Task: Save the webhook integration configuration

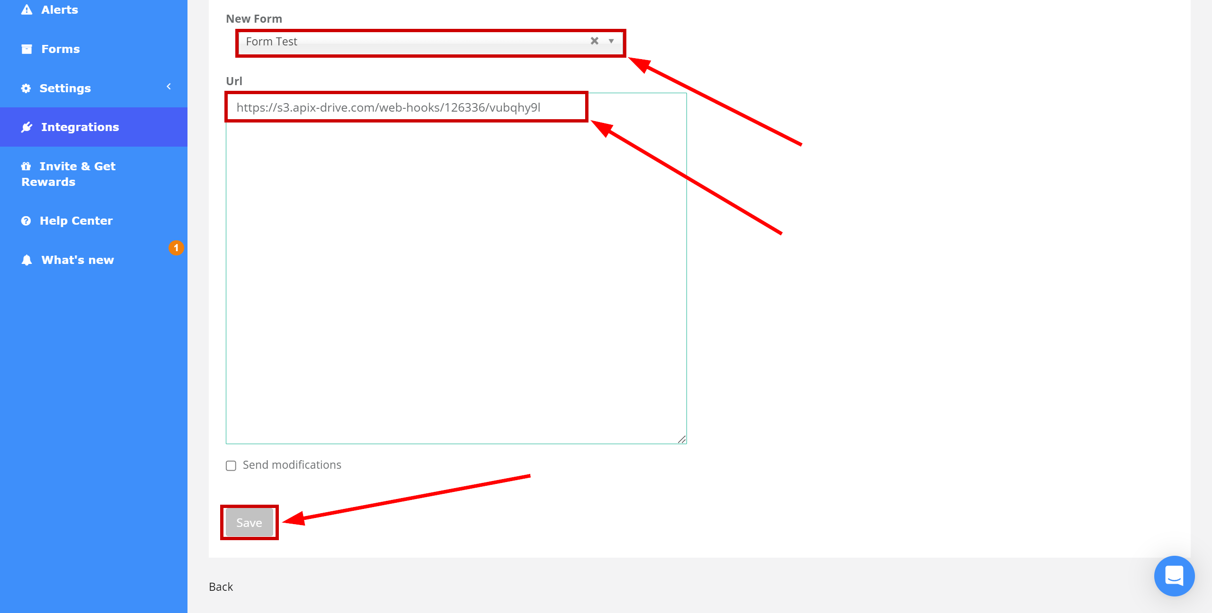Action: [249, 522]
